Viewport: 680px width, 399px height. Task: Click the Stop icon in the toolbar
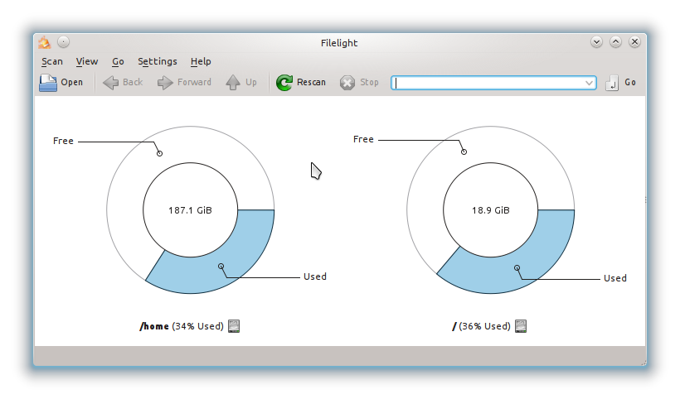coord(347,82)
